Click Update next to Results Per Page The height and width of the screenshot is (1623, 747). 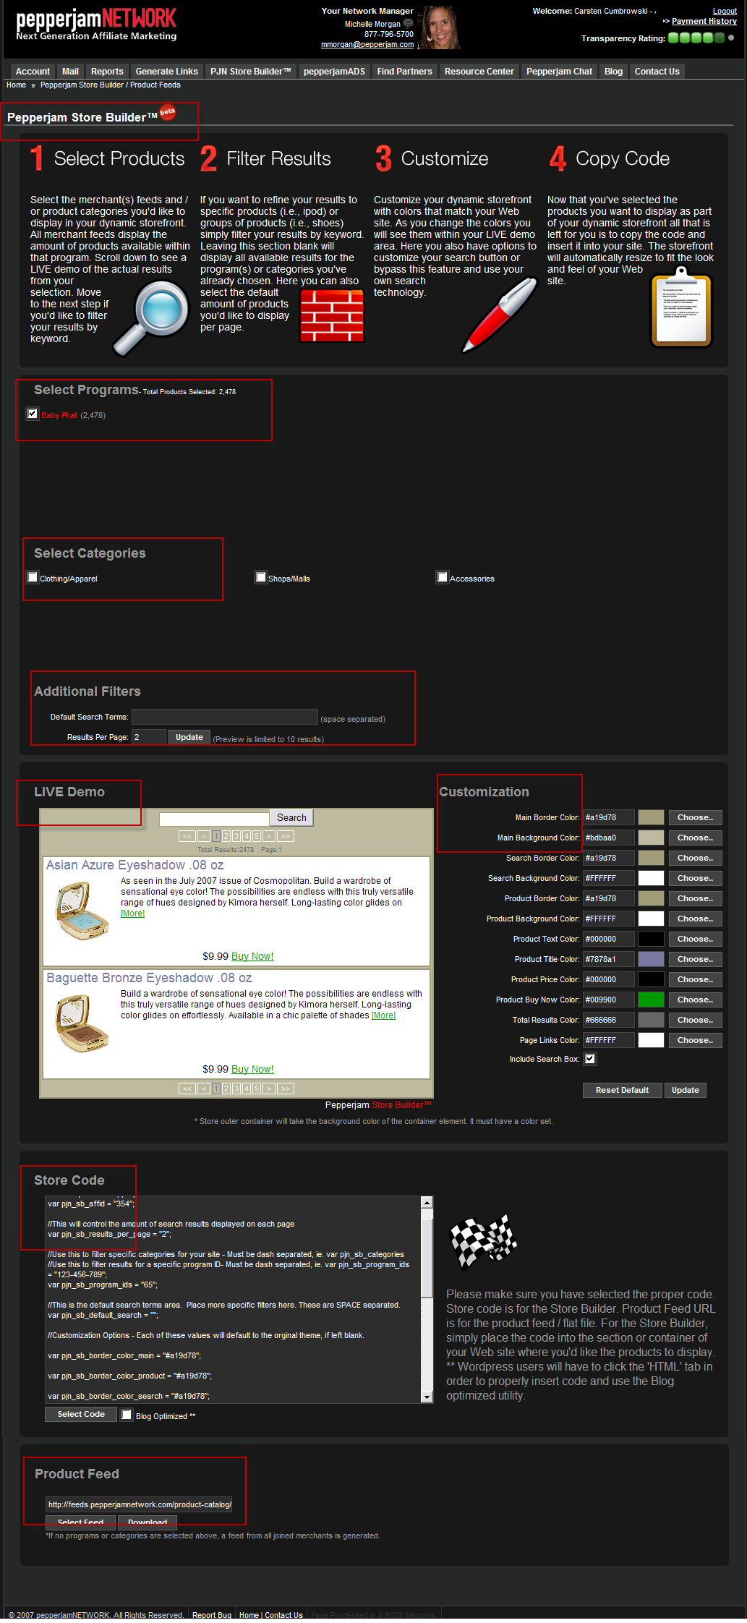[x=189, y=737]
